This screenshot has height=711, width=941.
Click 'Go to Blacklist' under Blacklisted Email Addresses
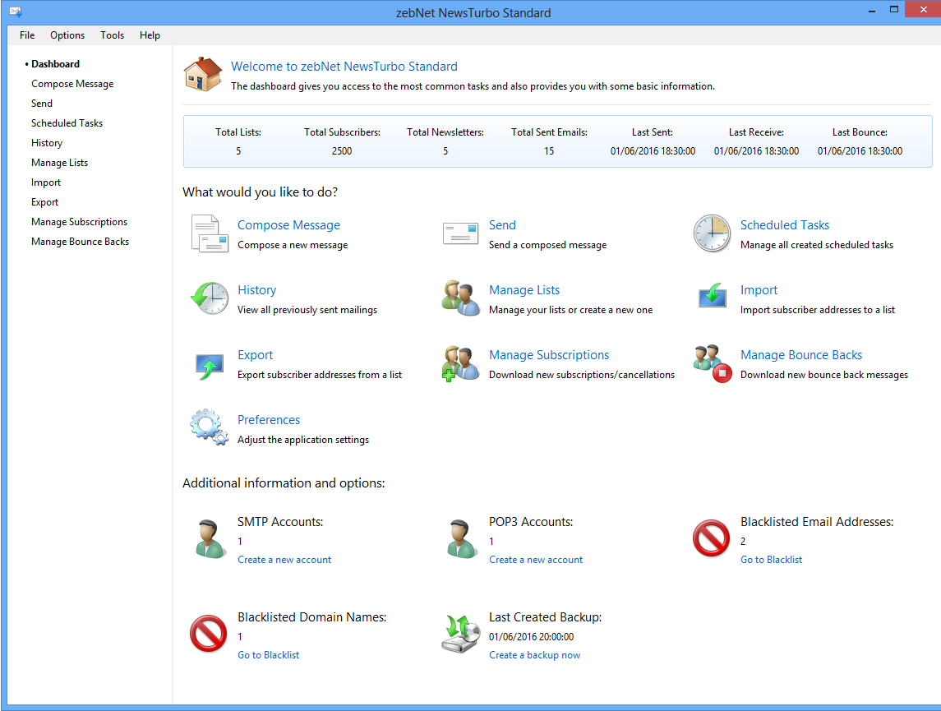point(771,560)
